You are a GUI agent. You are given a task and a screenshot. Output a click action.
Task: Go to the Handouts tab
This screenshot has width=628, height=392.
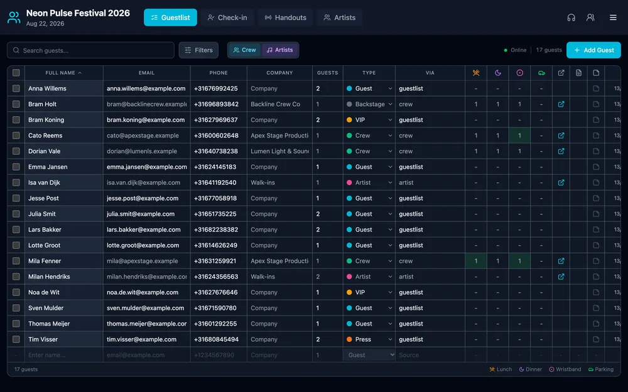coord(285,18)
